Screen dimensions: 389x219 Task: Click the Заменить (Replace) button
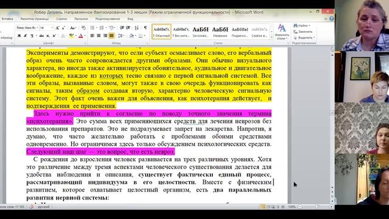[x=303, y=32]
